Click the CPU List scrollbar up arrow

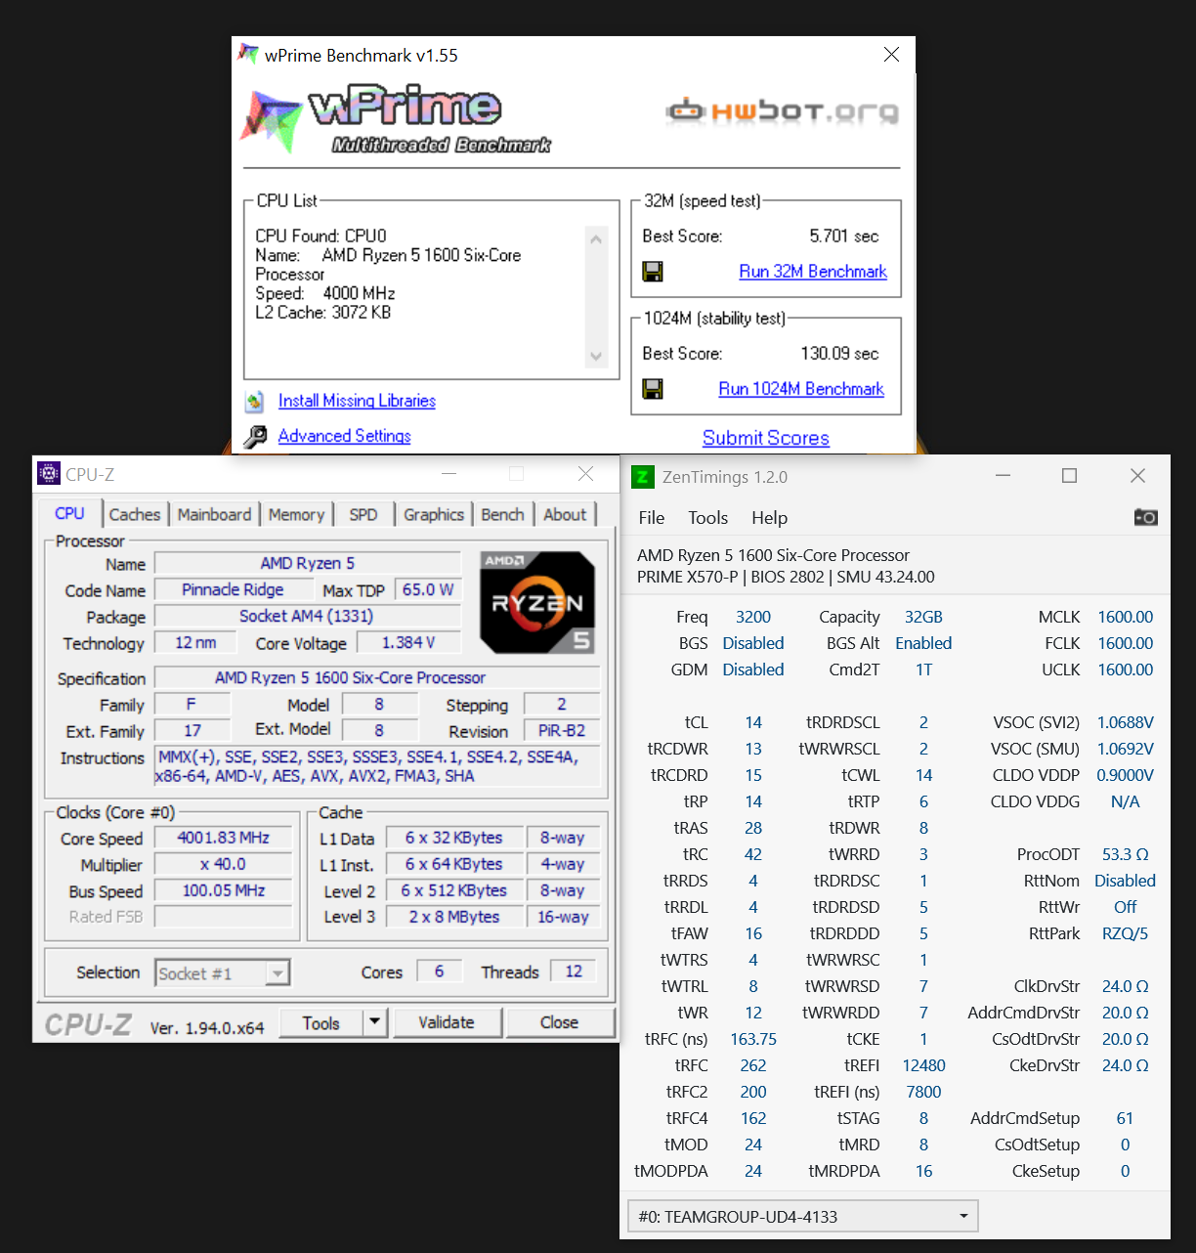[597, 239]
